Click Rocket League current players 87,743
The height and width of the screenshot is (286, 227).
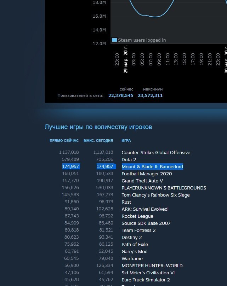[x=72, y=216]
